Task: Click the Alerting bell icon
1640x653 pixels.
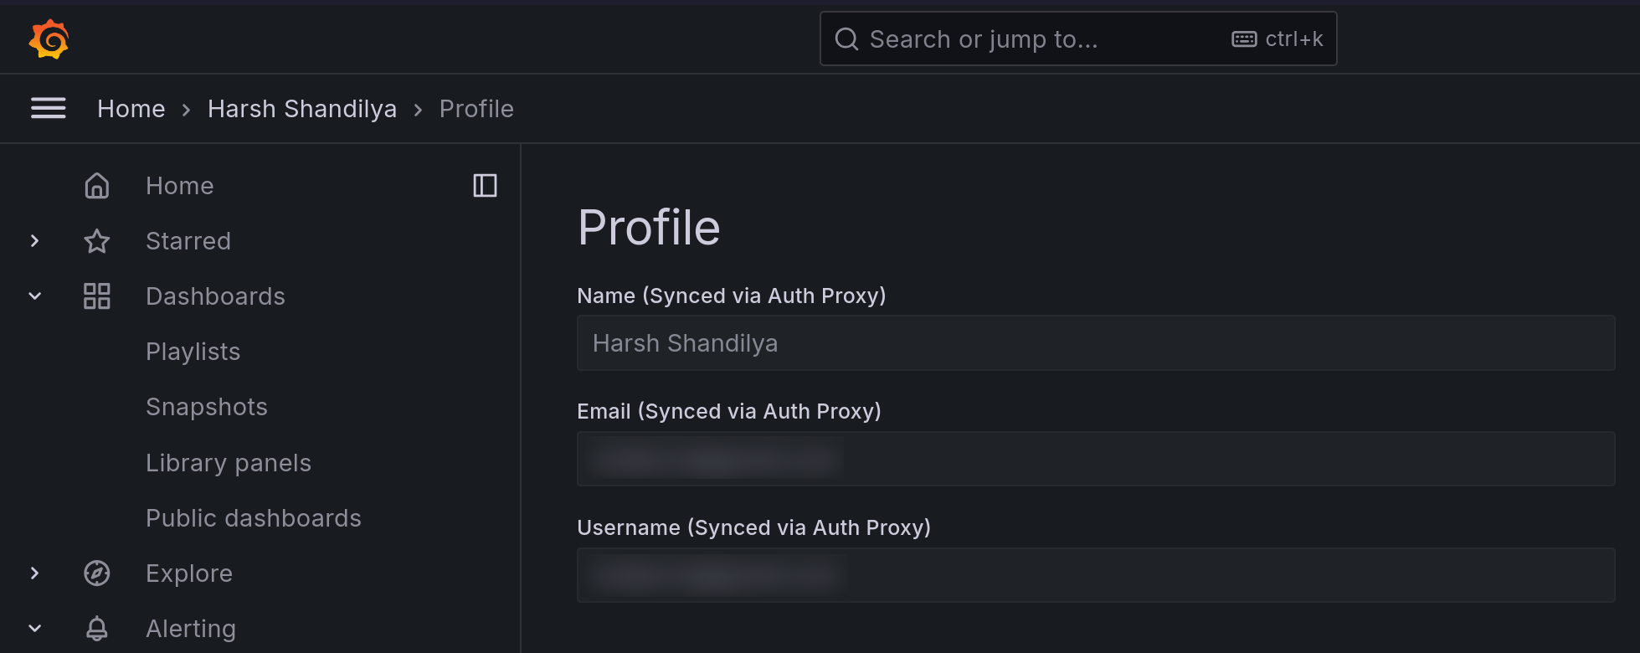Action: (x=97, y=629)
